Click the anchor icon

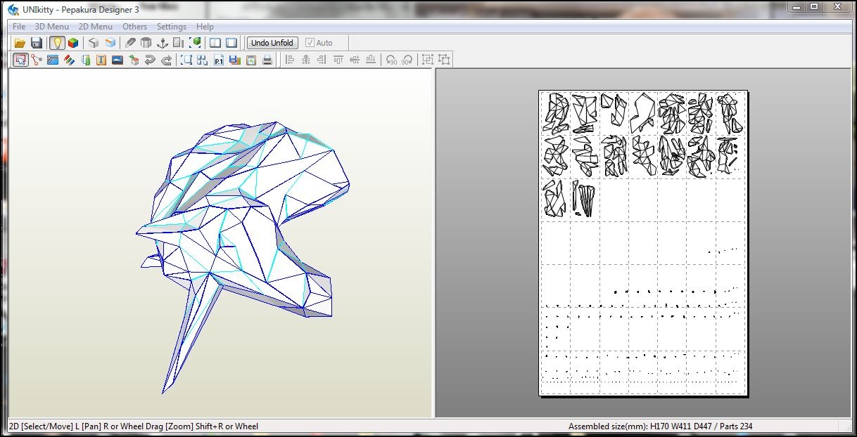(x=163, y=43)
